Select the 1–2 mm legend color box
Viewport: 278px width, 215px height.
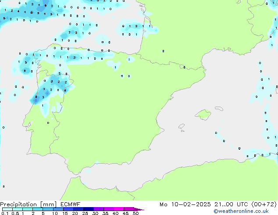click(x=28, y=209)
